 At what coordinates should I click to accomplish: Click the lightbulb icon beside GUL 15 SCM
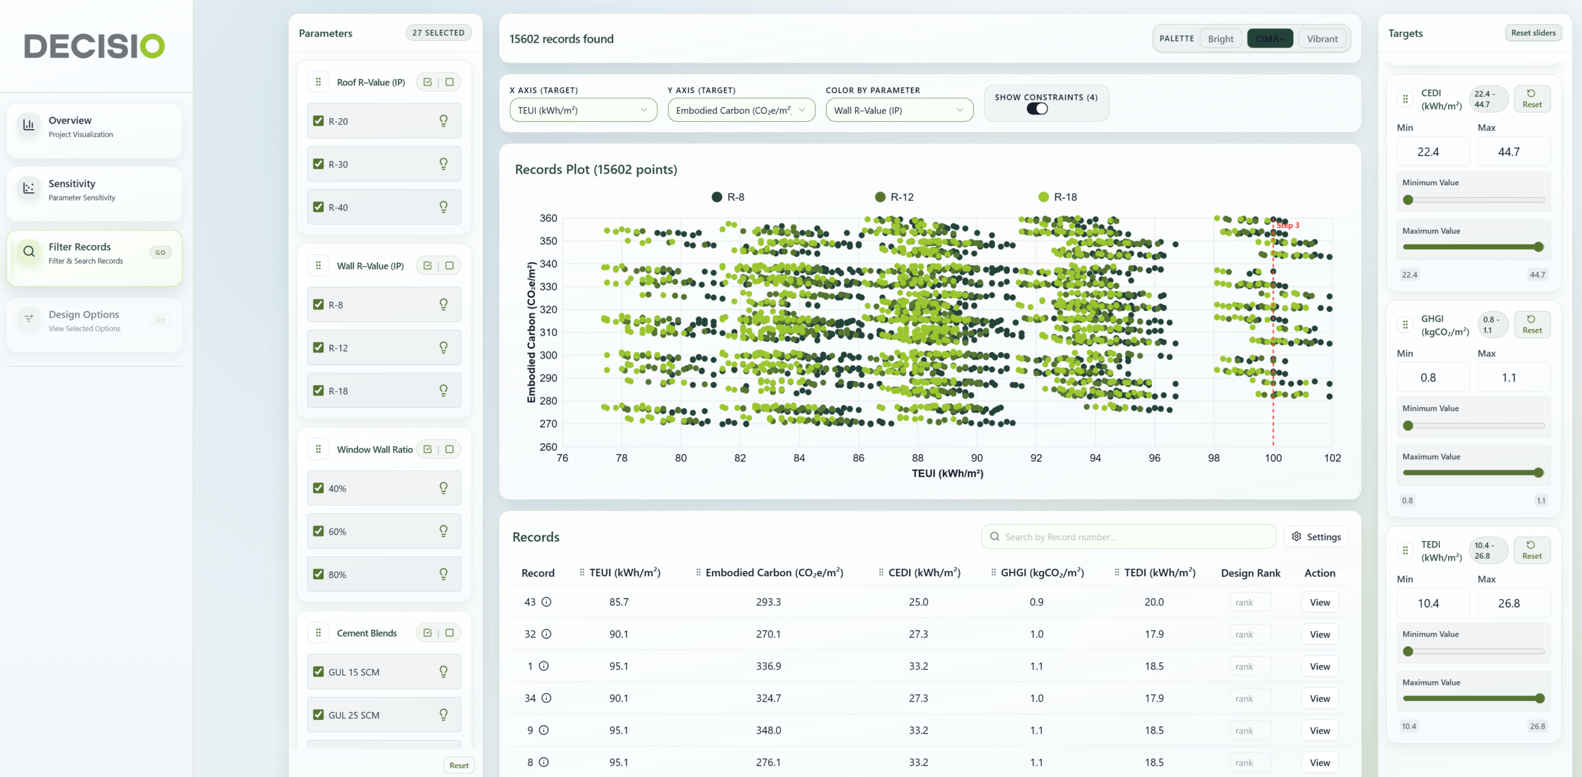tap(443, 671)
